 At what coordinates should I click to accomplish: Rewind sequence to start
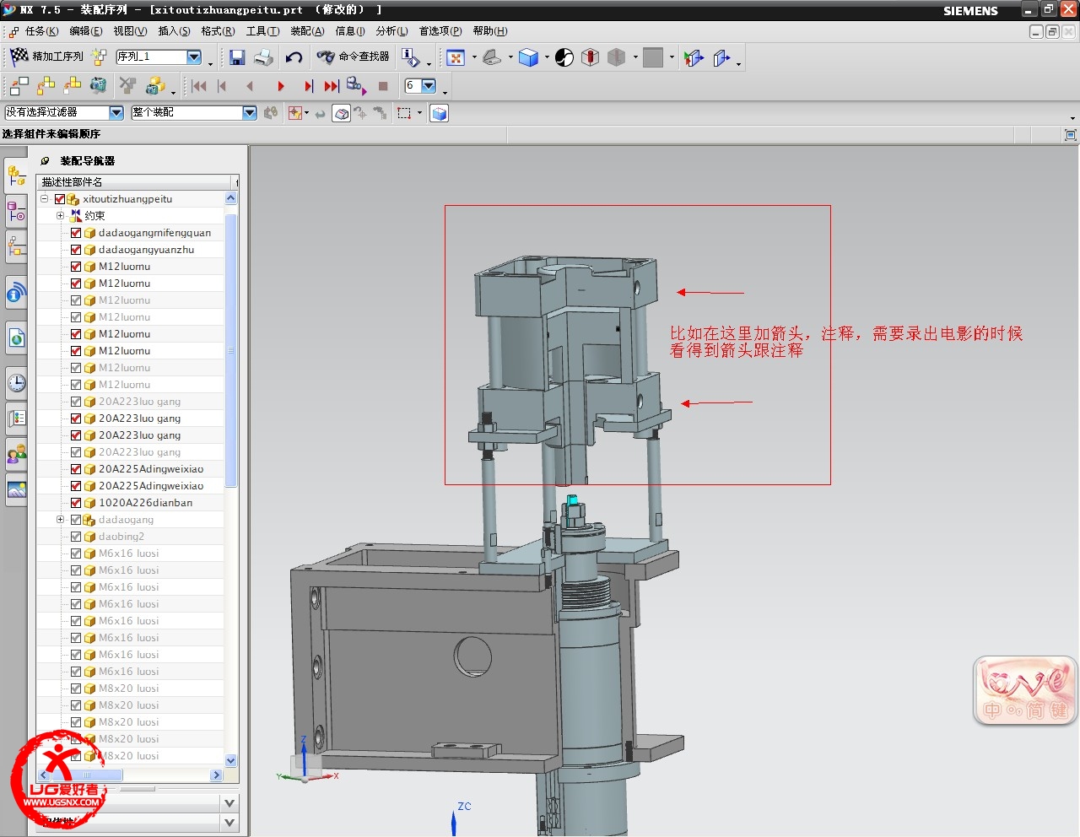pyautogui.click(x=199, y=86)
